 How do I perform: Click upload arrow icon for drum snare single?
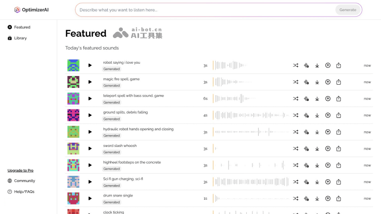328,198
